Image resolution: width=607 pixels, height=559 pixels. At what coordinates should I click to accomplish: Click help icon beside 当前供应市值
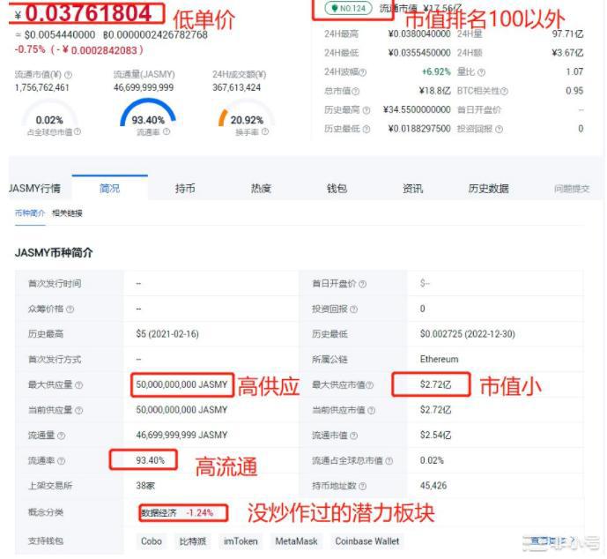371,410
